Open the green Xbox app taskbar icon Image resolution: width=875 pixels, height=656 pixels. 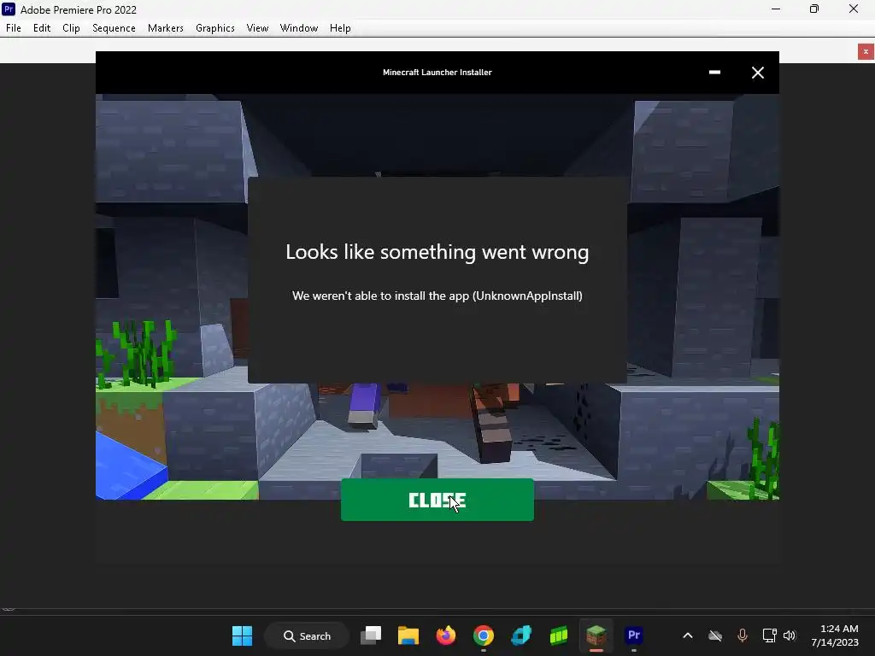tap(559, 635)
